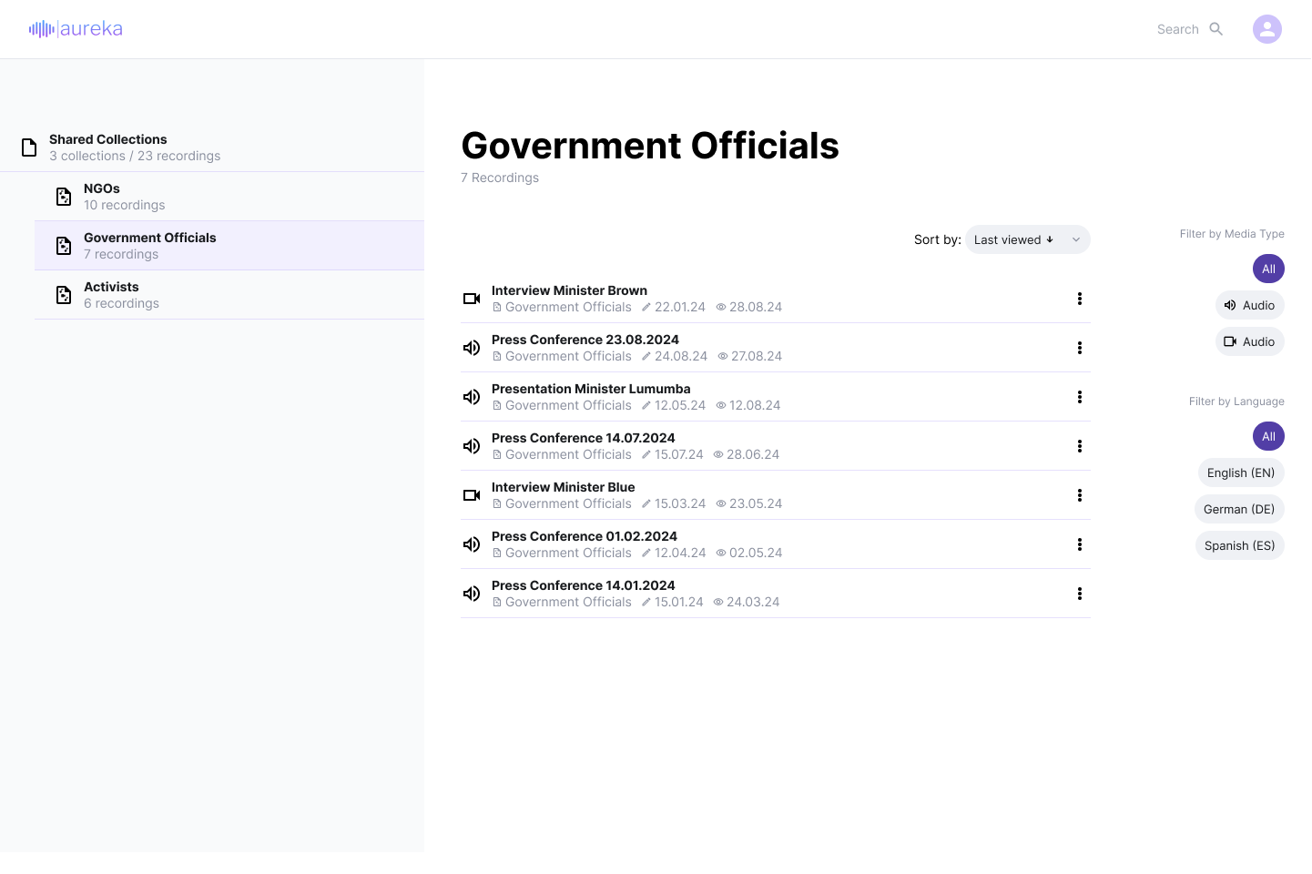Click speaker icon for Presentation Minister Lumumba
Screen dimensions: 1312x874
coord(472,397)
